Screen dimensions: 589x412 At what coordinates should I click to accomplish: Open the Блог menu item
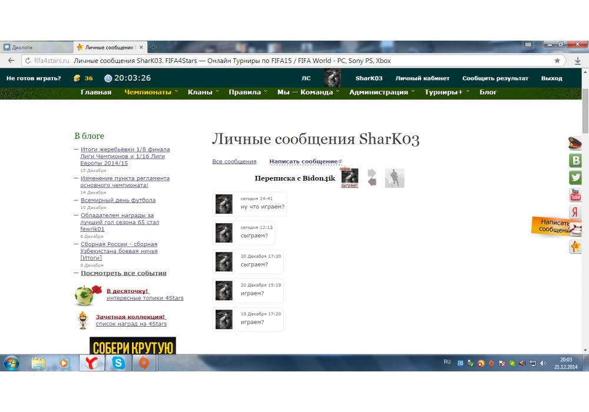click(x=488, y=92)
